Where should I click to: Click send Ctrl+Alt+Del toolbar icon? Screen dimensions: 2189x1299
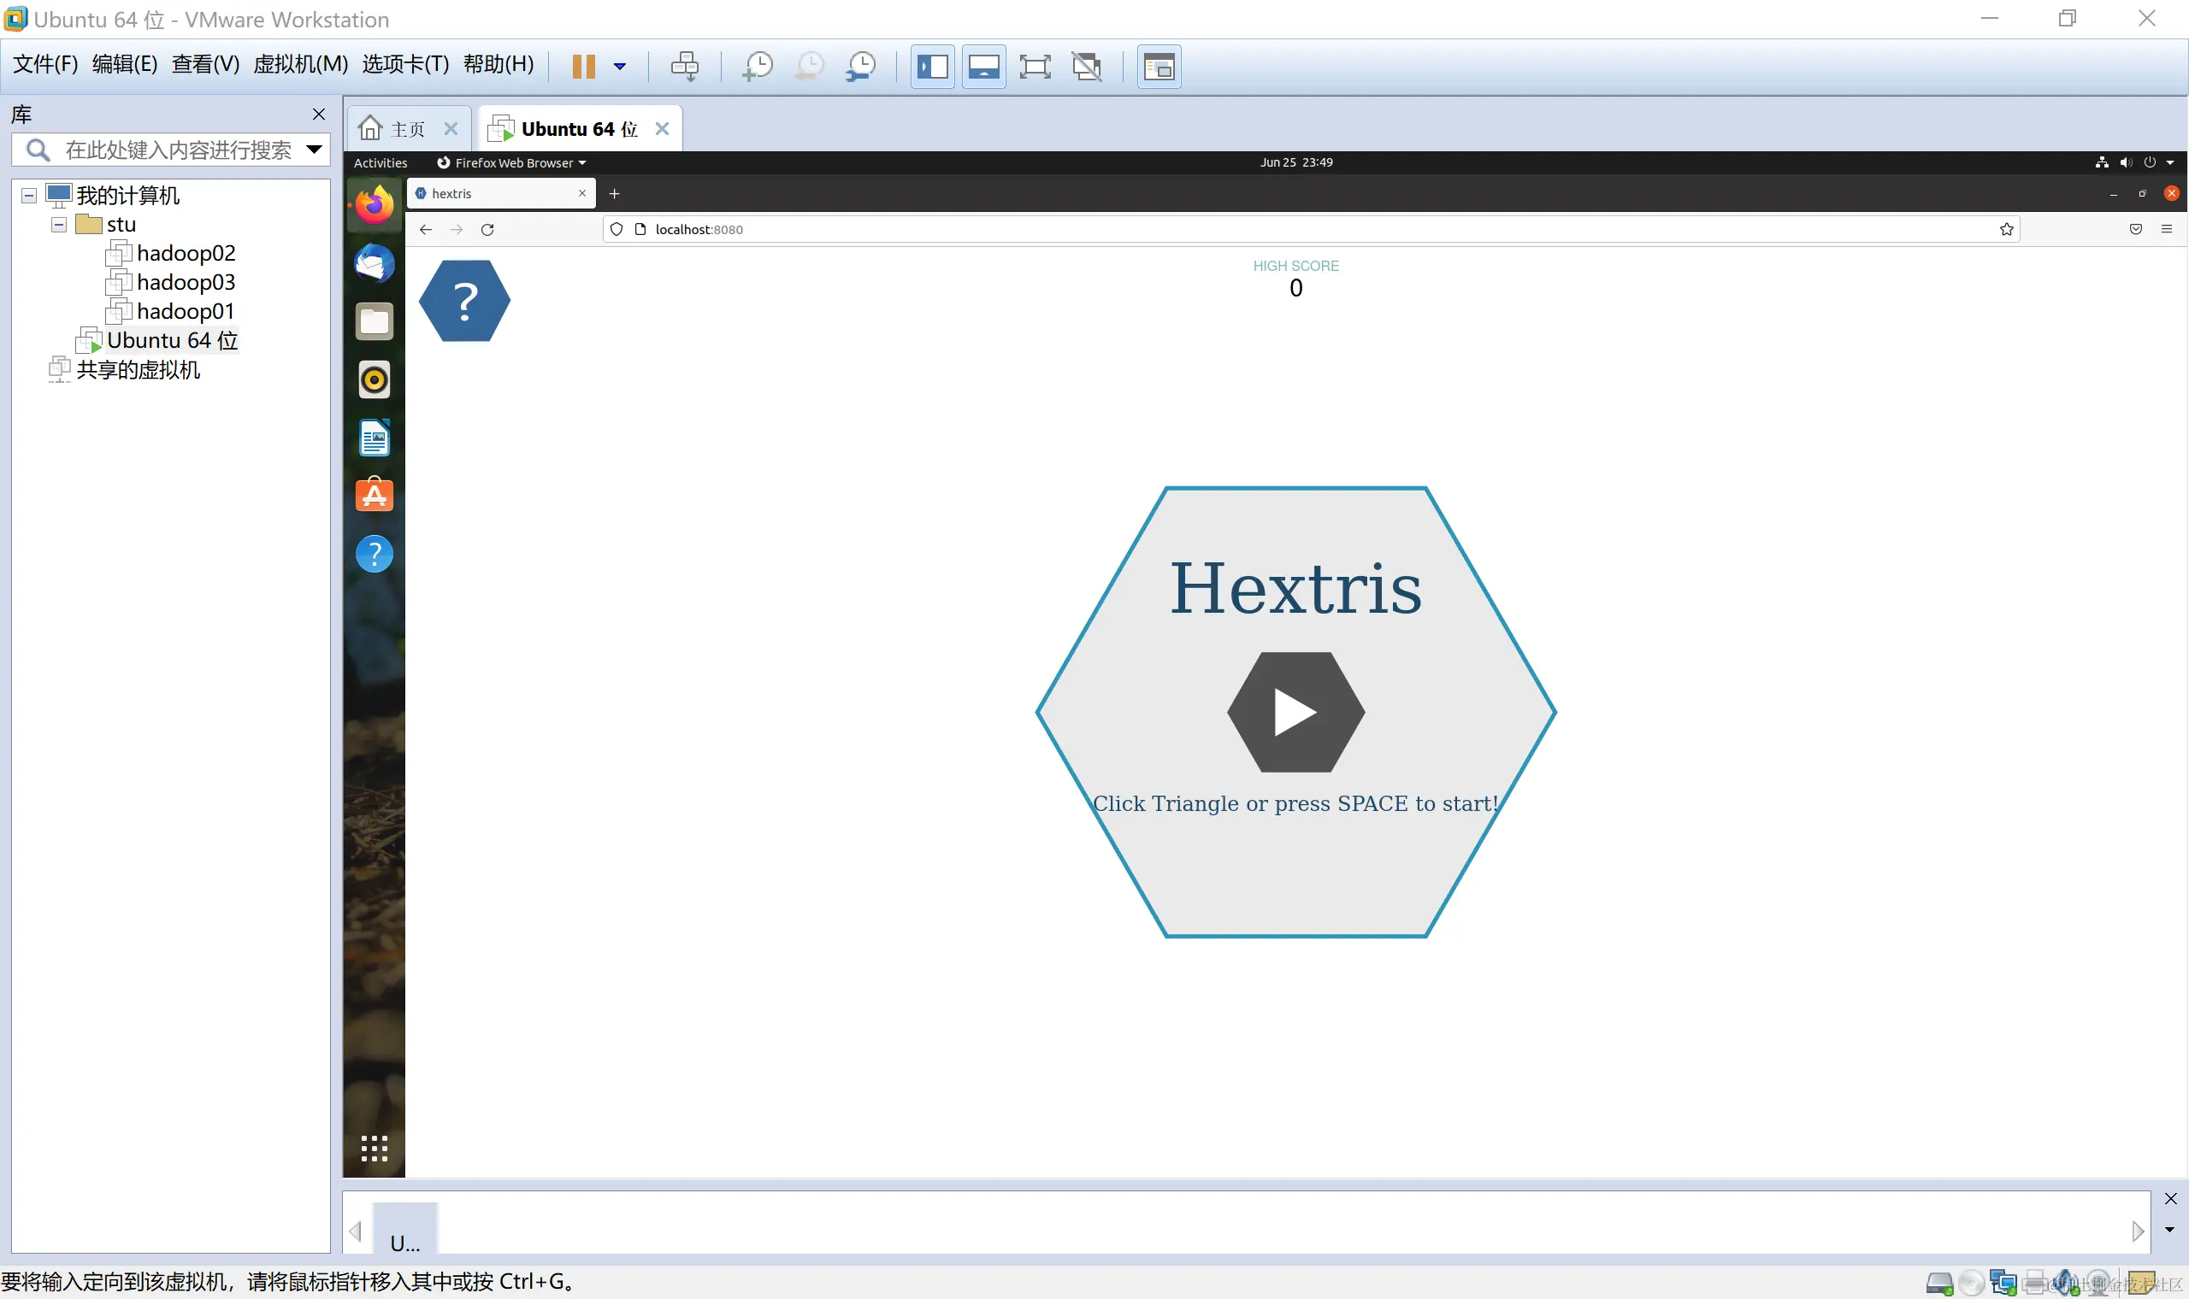click(685, 67)
